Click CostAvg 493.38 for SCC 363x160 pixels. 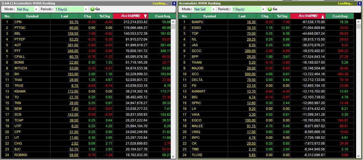point(343,74)
